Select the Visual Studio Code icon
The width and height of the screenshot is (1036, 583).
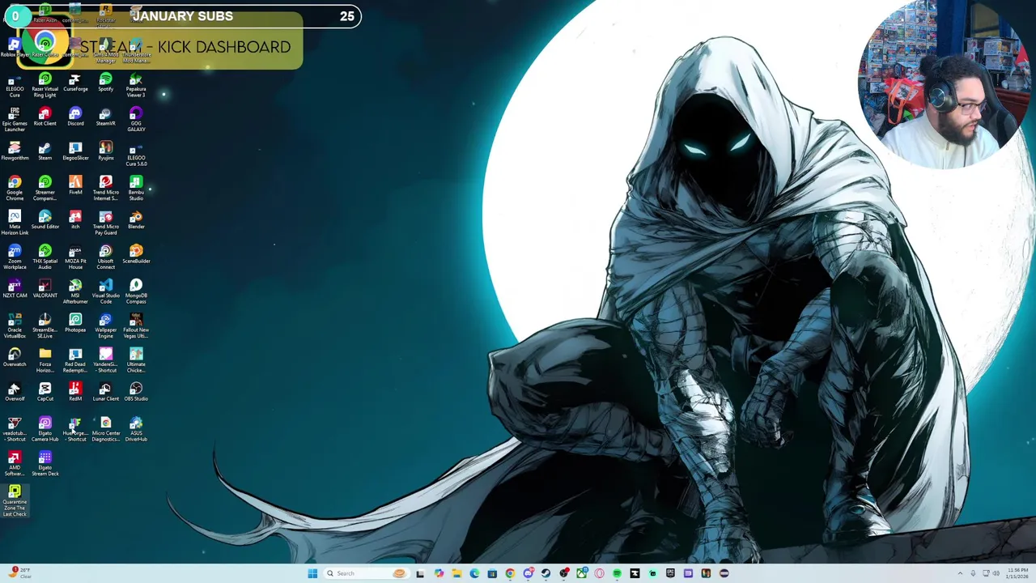105,291
